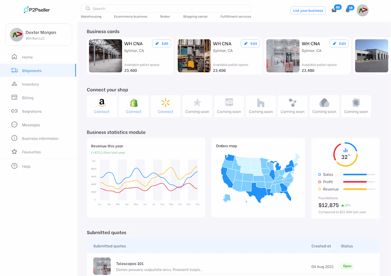The height and width of the screenshot is (276, 391).
Task: Click the notification bell with 18 alerts
Action: pyautogui.click(x=347, y=10)
